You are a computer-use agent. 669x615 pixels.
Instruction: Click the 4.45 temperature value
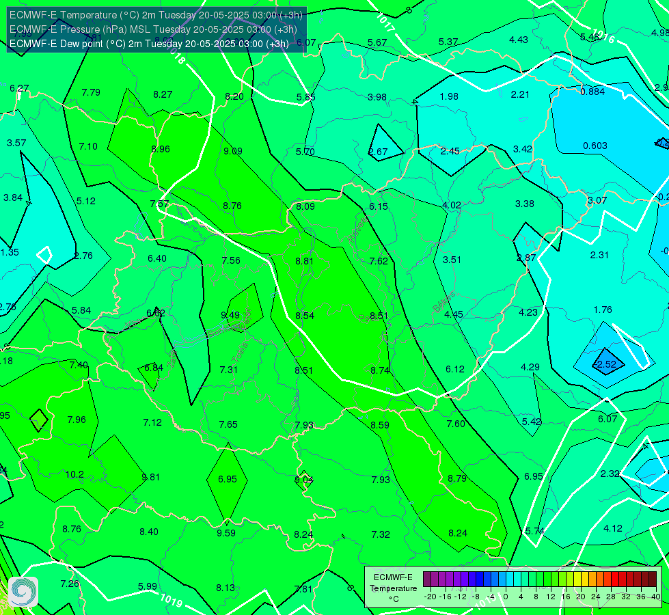pyautogui.click(x=454, y=314)
